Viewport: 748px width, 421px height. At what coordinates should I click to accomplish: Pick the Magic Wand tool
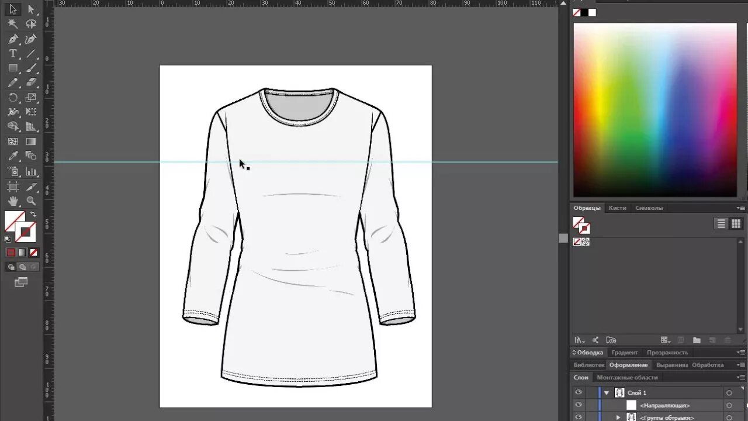[x=13, y=24]
